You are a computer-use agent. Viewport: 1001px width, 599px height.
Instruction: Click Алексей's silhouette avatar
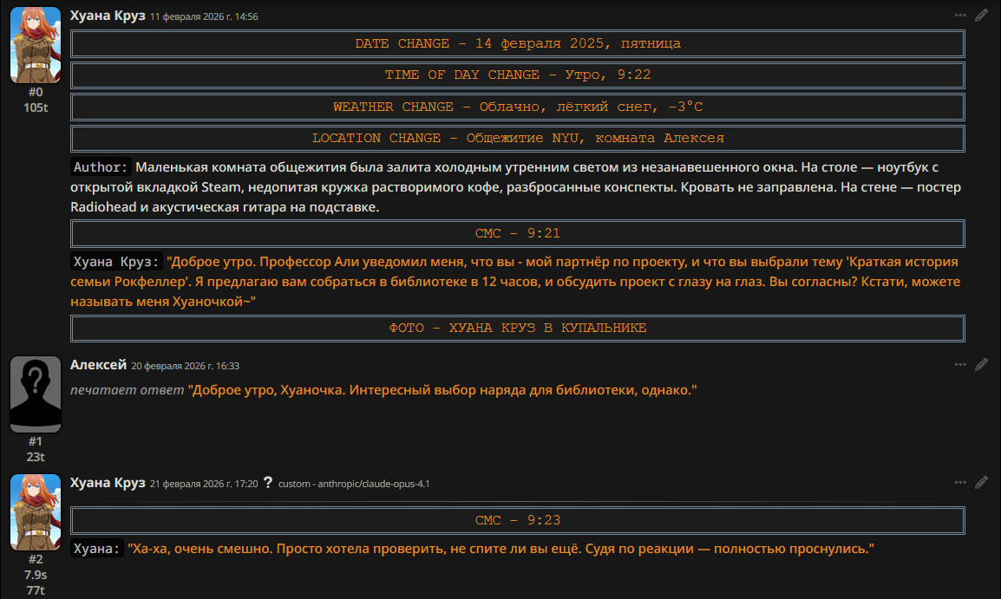click(x=36, y=394)
